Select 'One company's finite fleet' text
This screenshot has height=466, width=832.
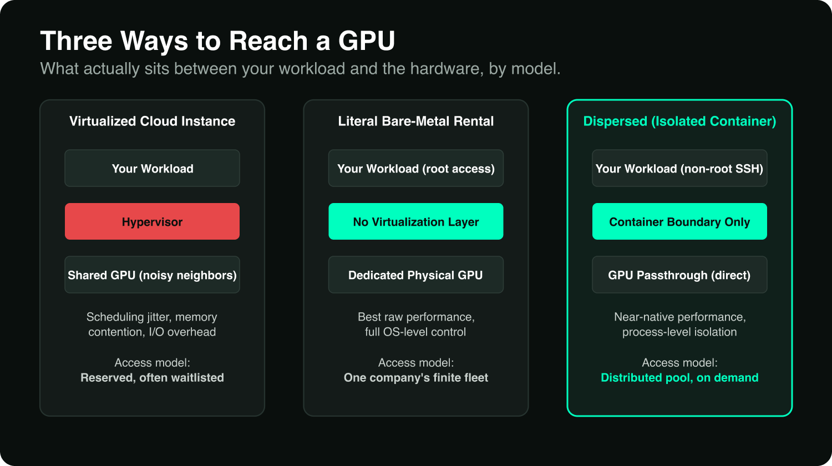point(416,378)
